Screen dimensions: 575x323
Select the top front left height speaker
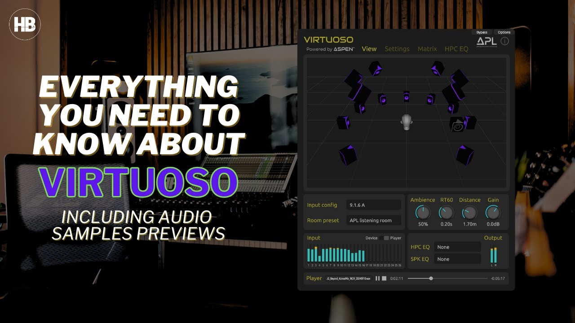[x=376, y=69]
